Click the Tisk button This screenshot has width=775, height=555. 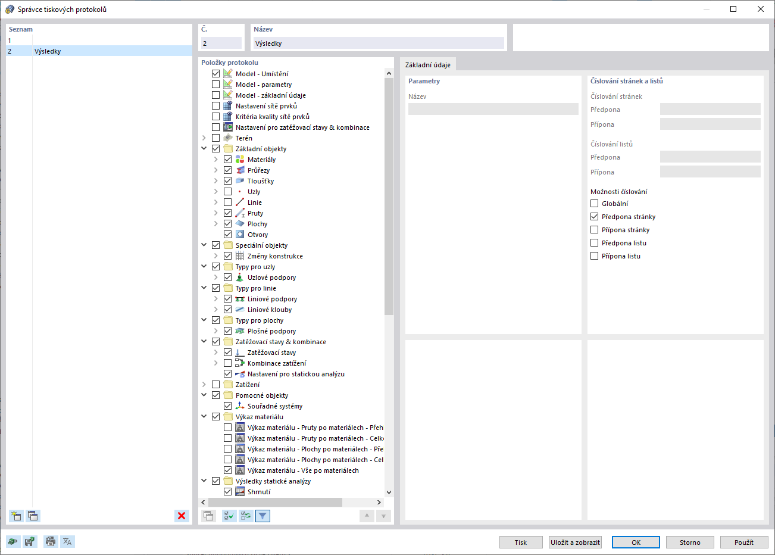tap(521, 542)
